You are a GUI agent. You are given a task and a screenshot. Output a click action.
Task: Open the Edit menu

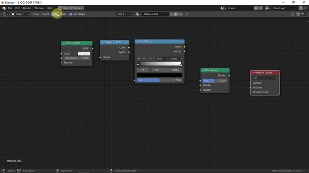pos(17,8)
